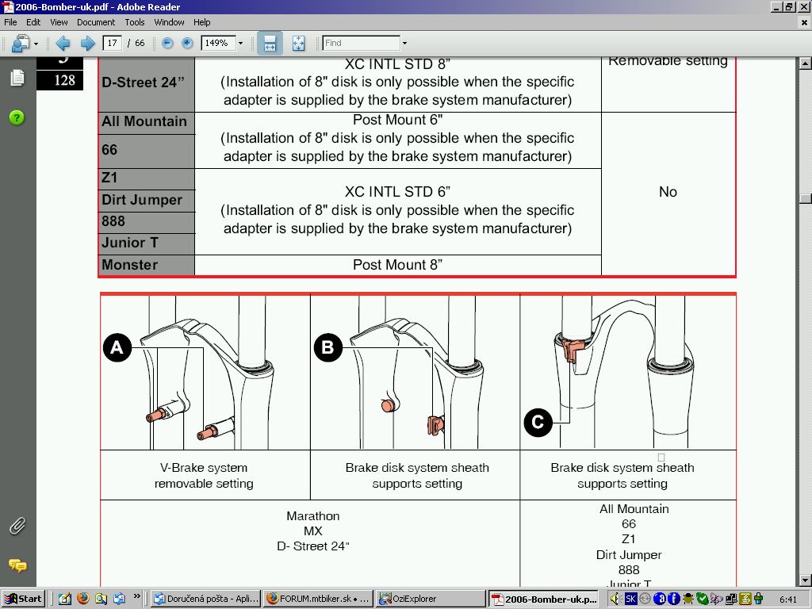
Task: Toggle the fit width scrolling mode
Action: click(270, 44)
